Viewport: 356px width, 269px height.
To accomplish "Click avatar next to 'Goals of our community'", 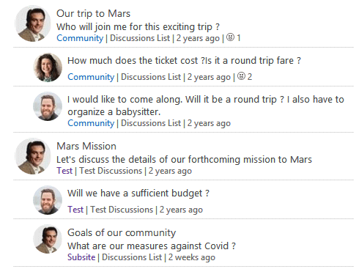I will 48,239.
